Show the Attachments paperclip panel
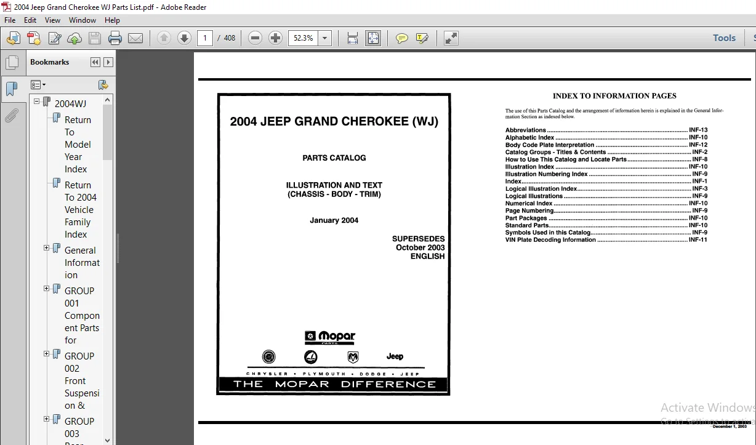 click(11, 115)
